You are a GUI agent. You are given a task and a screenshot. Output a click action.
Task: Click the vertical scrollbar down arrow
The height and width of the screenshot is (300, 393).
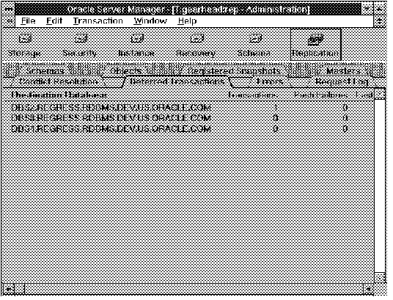[x=380, y=278]
